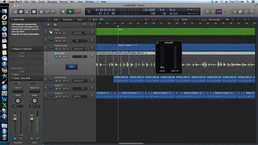This screenshot has width=258, height=145.
Task: Click the Bus 2 output slot
Action: click(x=18, y=88)
